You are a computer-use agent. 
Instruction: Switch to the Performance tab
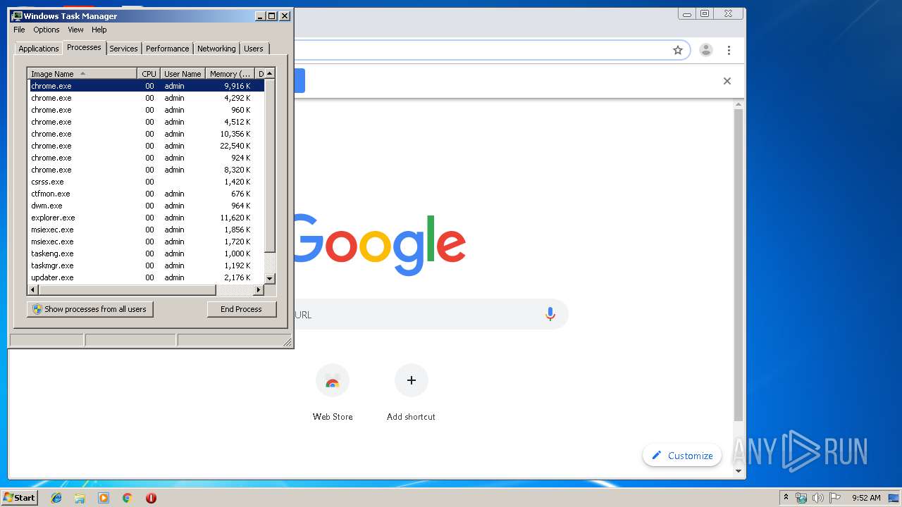pyautogui.click(x=168, y=49)
